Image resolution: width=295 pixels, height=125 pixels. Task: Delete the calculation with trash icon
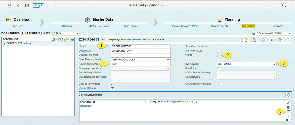click(x=289, y=107)
